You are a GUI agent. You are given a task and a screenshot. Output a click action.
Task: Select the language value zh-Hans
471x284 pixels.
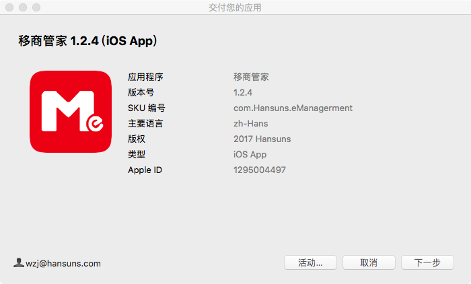pos(251,124)
